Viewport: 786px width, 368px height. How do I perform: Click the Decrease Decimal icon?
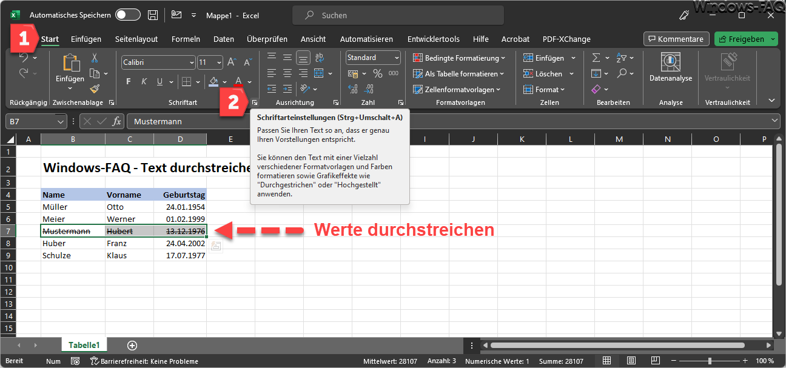click(x=368, y=89)
